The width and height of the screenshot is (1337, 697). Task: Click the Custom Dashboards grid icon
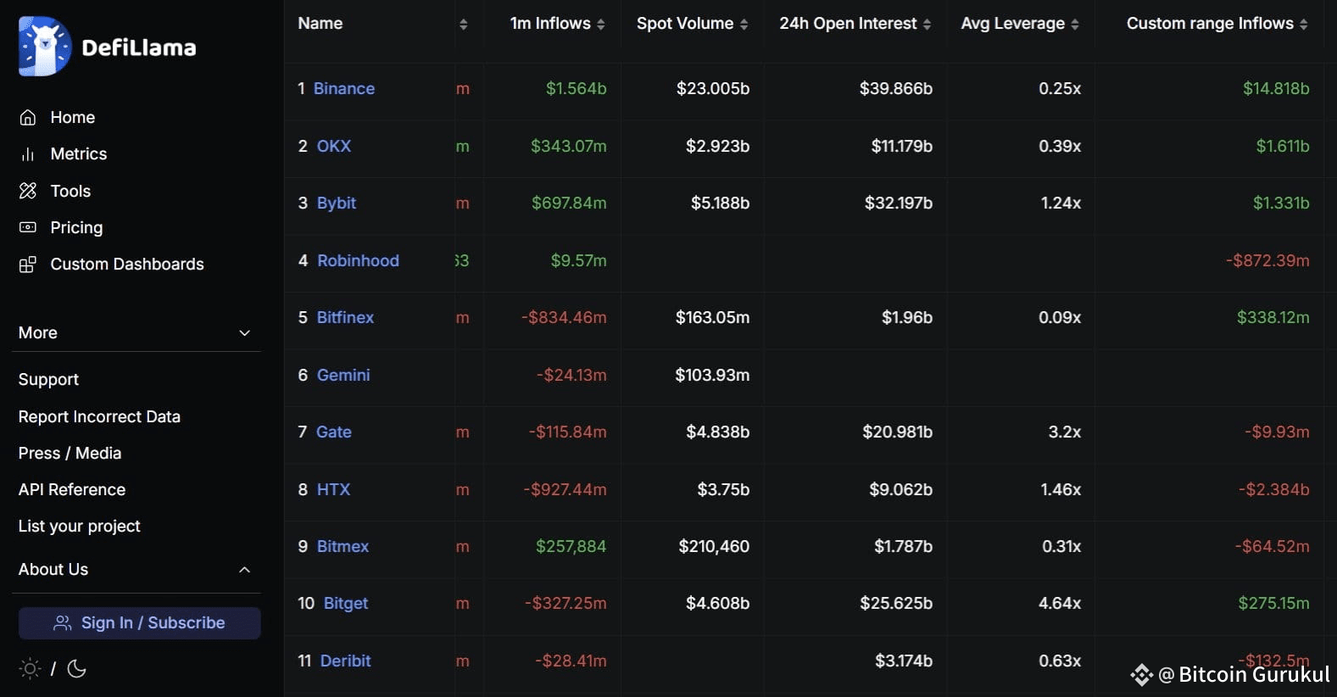tap(28, 265)
